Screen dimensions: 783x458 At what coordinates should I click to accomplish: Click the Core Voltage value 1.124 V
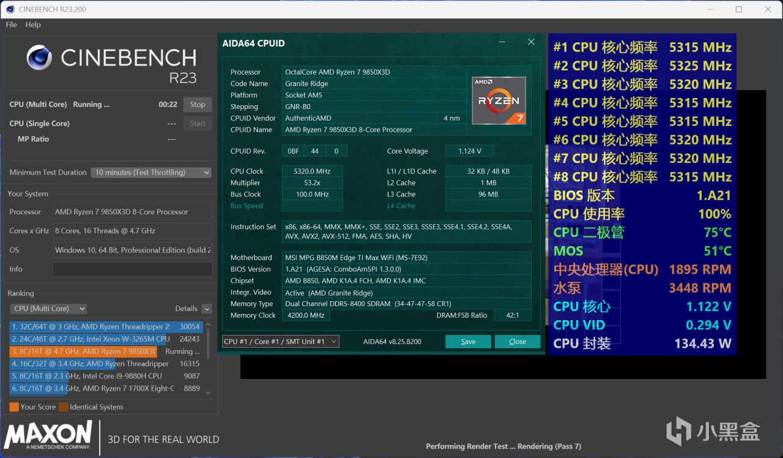469,151
